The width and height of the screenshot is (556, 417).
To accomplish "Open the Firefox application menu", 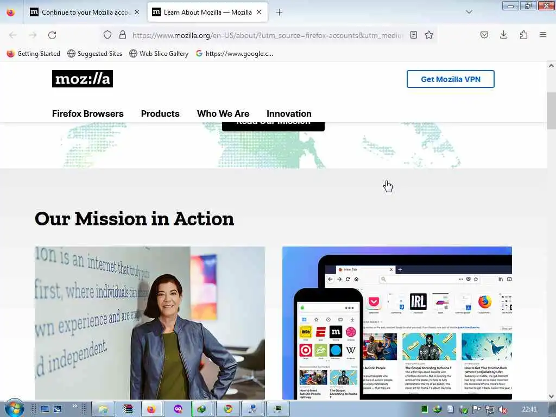I will tap(543, 35).
